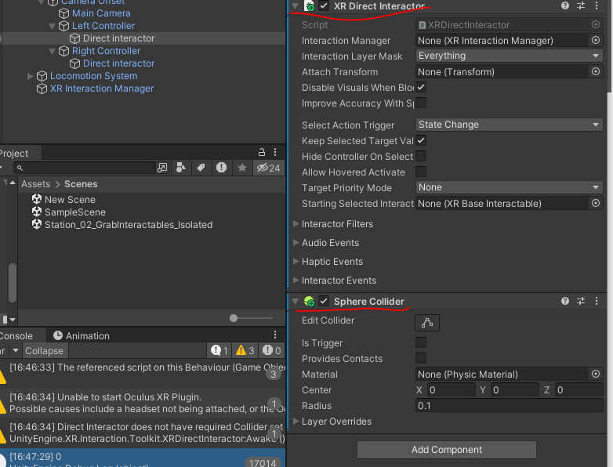Toggle Keep Selected Target Valid checkbox
The width and height of the screenshot is (613, 467).
click(x=421, y=140)
